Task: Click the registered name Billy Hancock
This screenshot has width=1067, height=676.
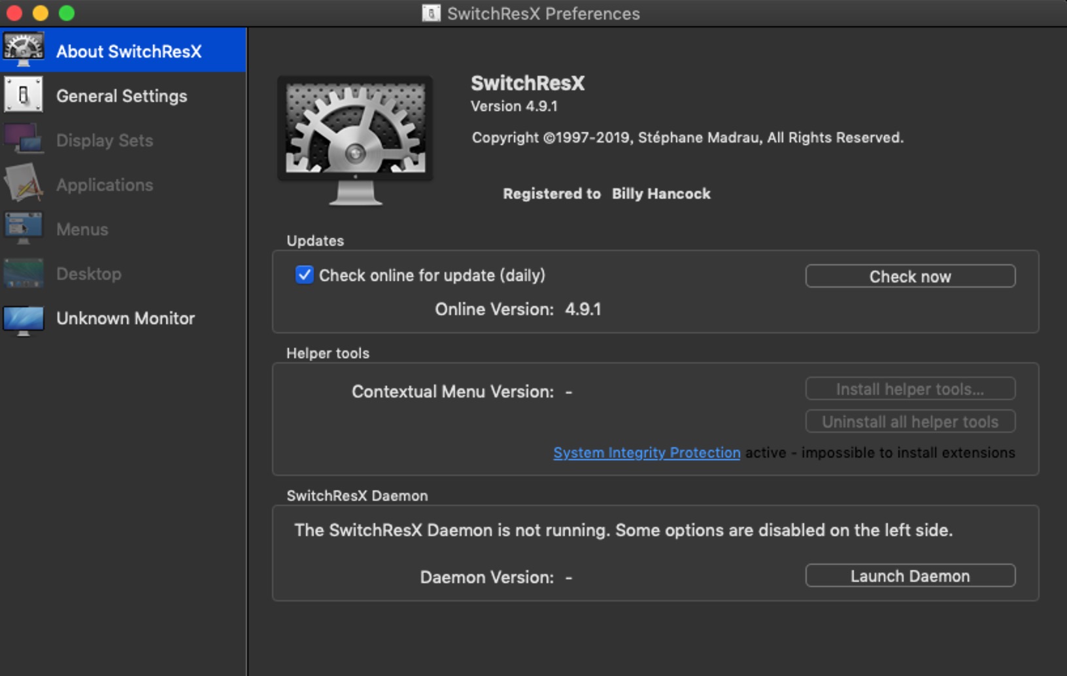Action: (x=661, y=194)
